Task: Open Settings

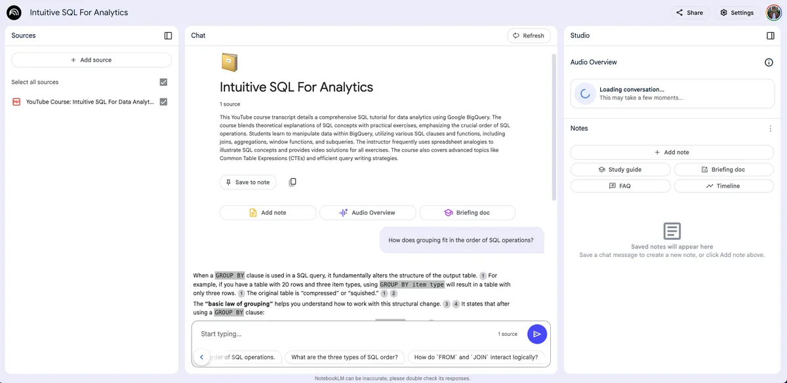Action: point(737,12)
